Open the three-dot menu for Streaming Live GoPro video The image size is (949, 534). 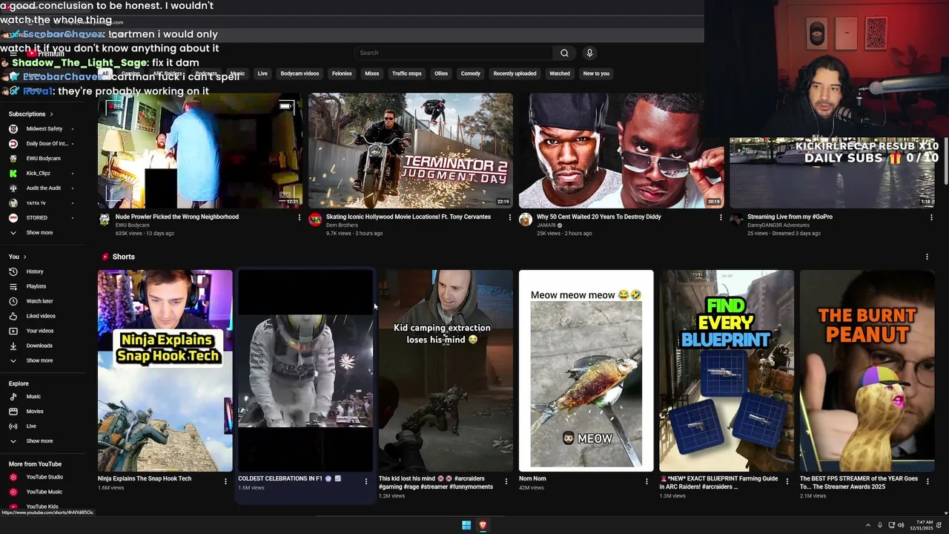tap(931, 217)
